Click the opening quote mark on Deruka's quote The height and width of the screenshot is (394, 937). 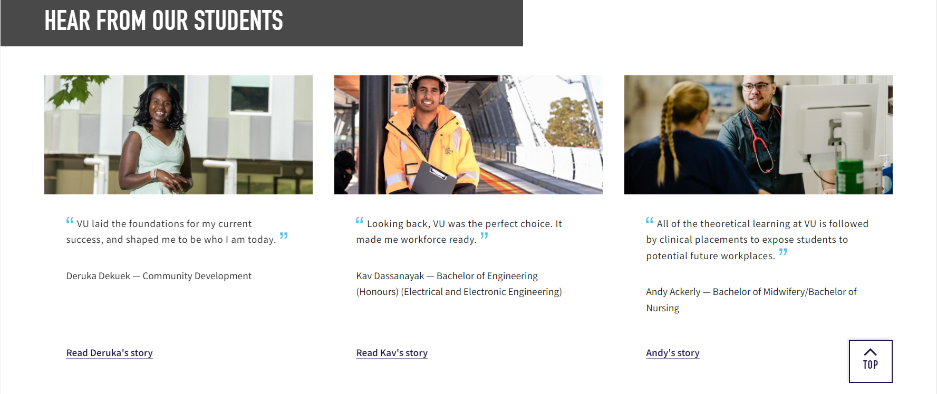[70, 221]
